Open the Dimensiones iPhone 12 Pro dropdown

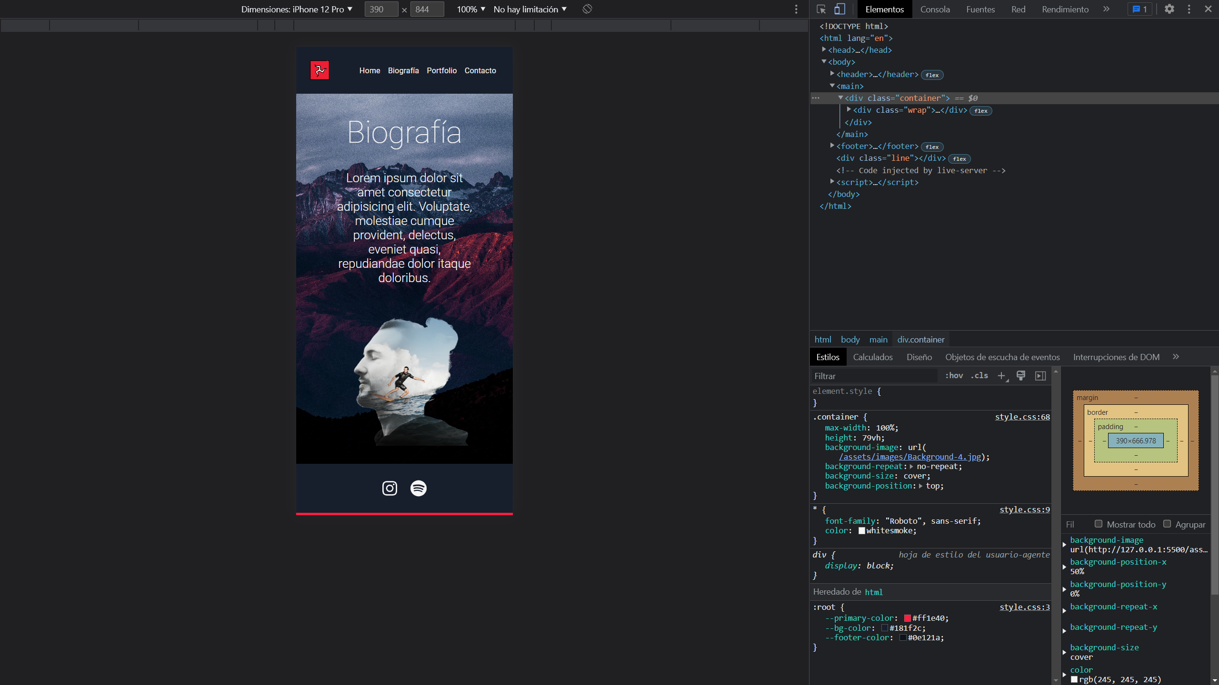pos(297,9)
